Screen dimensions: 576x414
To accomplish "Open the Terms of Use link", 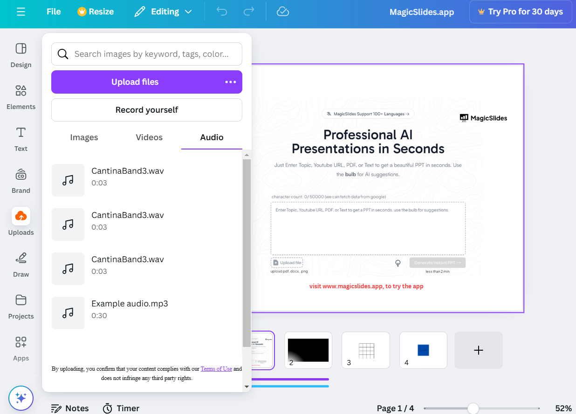I will point(216,369).
